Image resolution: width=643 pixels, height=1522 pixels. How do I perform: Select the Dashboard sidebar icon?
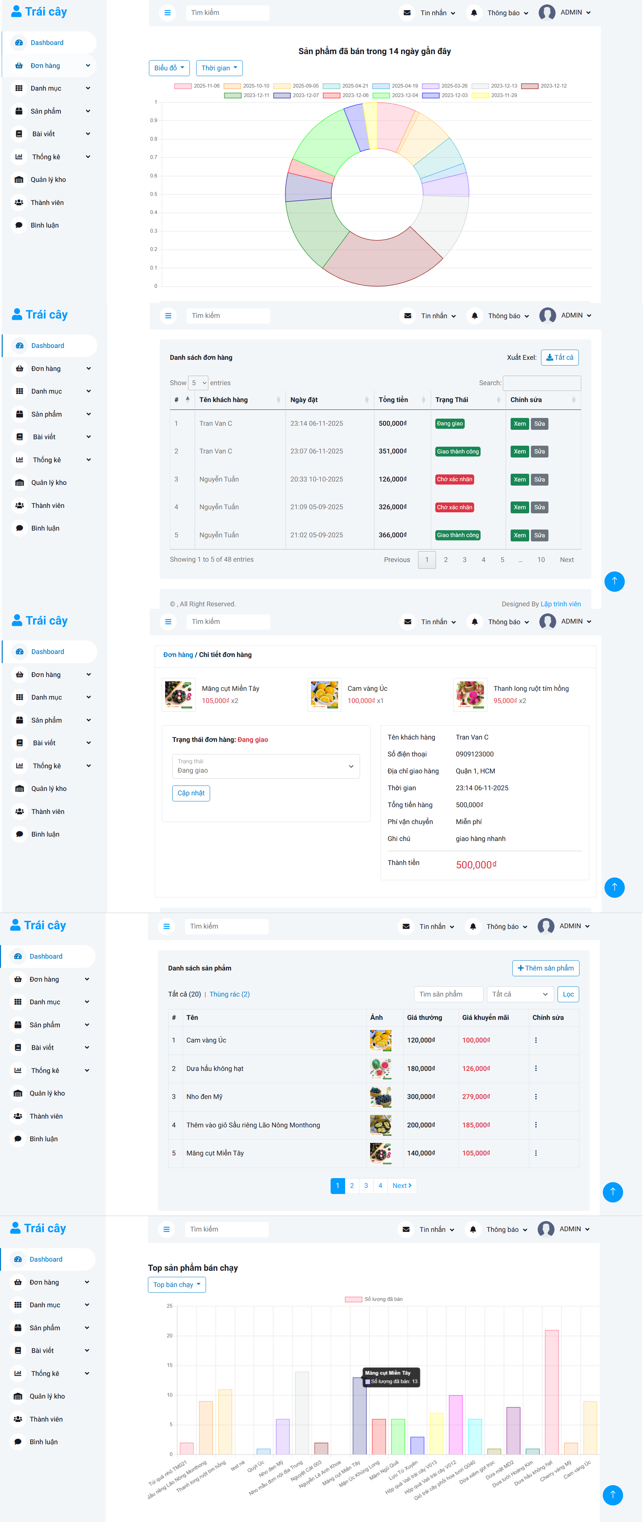(18, 43)
